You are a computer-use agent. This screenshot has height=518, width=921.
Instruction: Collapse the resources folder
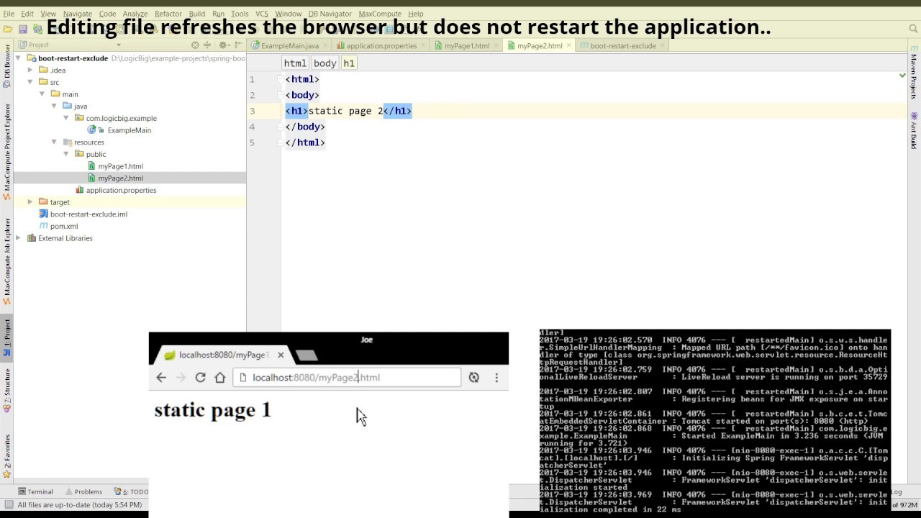(54, 142)
